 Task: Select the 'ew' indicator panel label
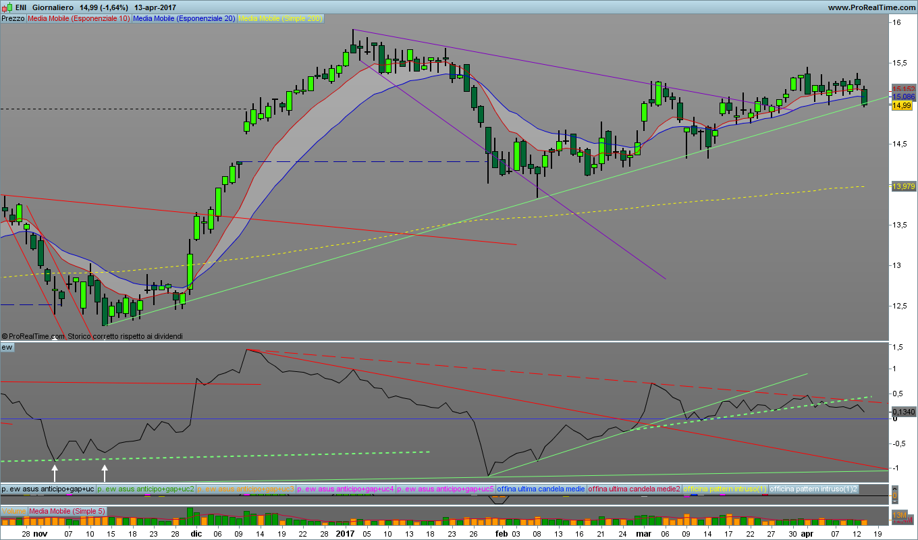(7, 347)
